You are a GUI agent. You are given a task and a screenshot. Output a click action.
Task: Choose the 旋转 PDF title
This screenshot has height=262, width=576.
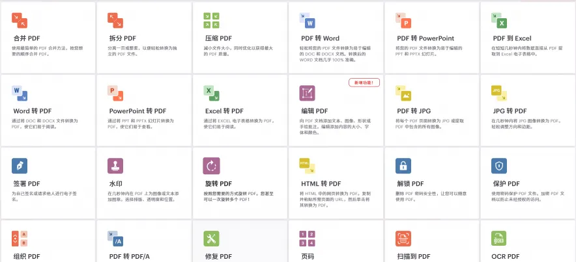tap(218, 183)
